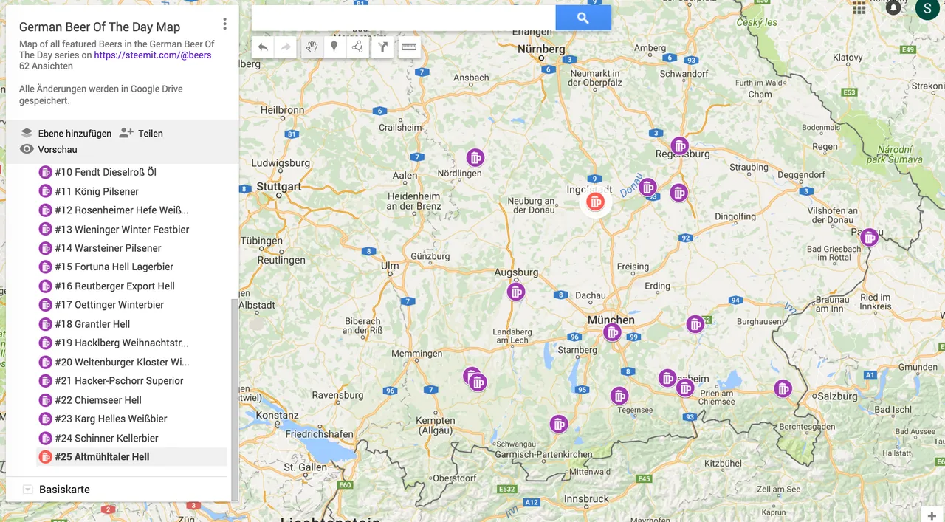Click the zoom in plus button
The width and height of the screenshot is (945, 522).
coord(932,516)
